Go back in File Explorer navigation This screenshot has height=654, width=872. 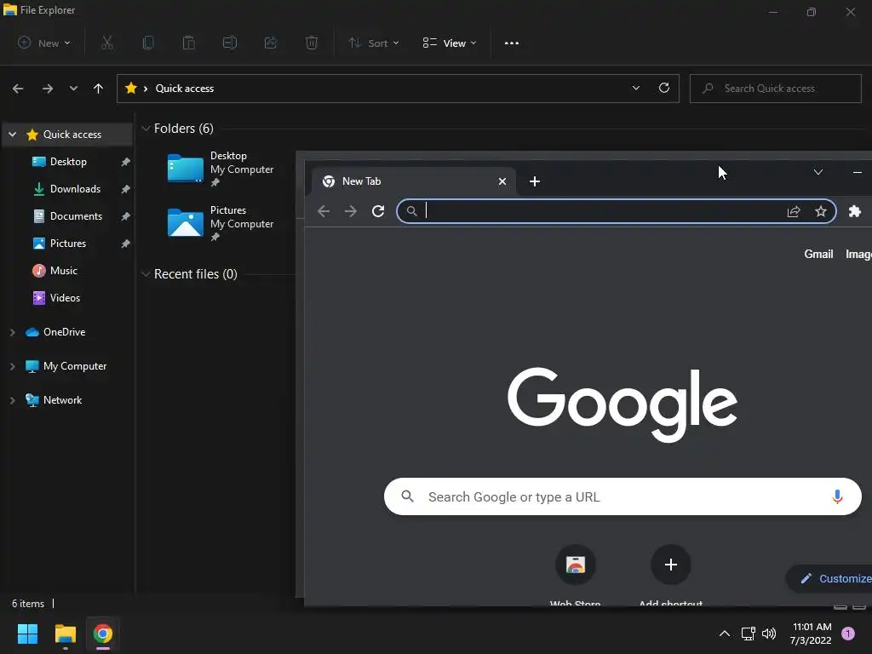click(18, 89)
